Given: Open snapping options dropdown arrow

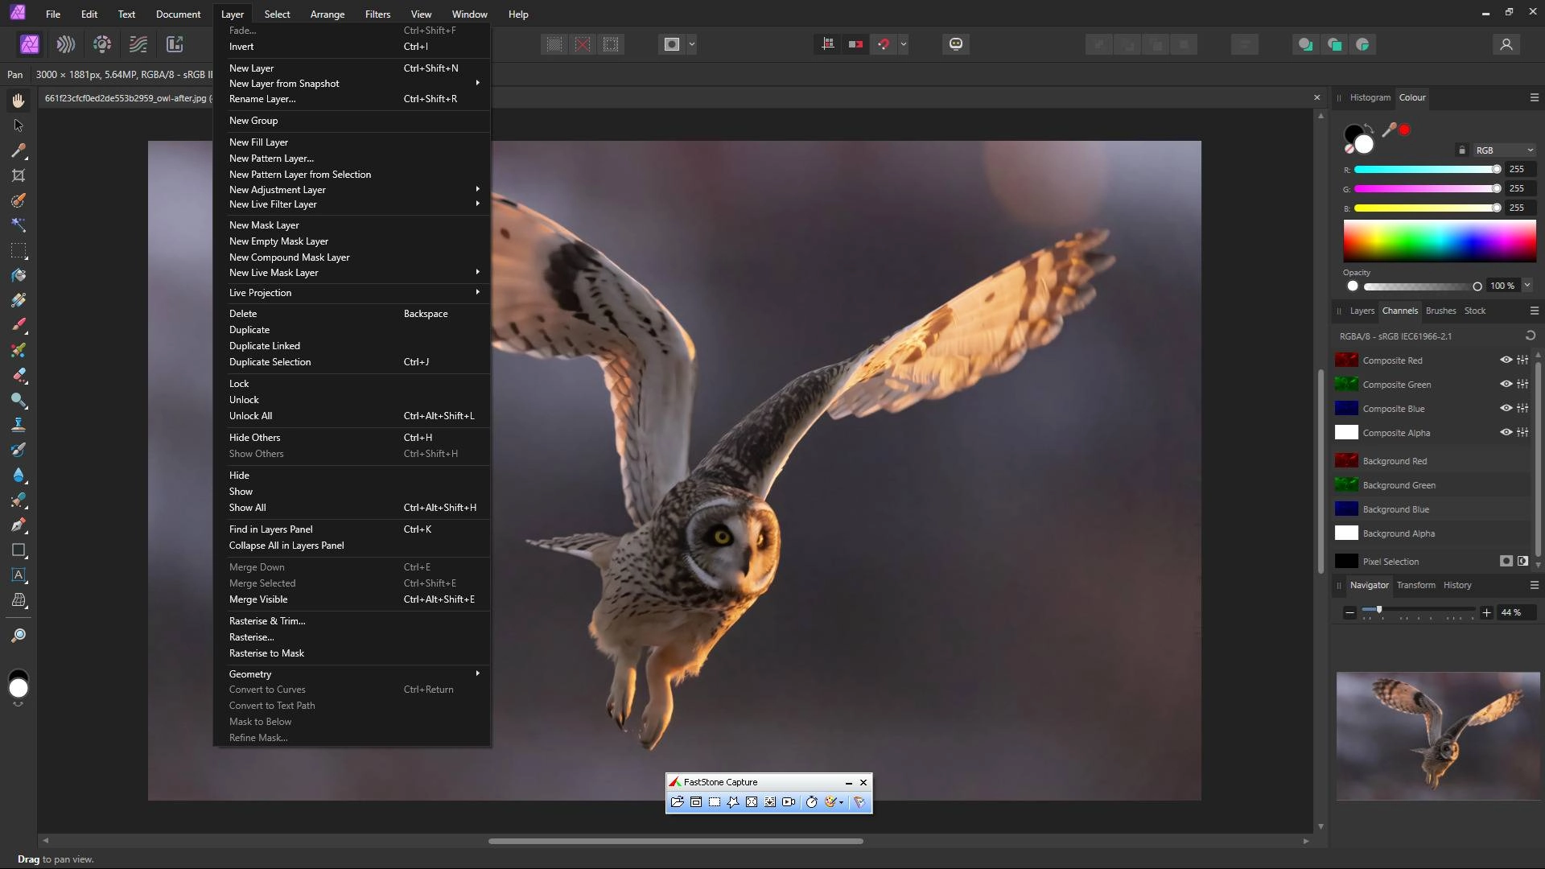Looking at the screenshot, I should (x=904, y=44).
